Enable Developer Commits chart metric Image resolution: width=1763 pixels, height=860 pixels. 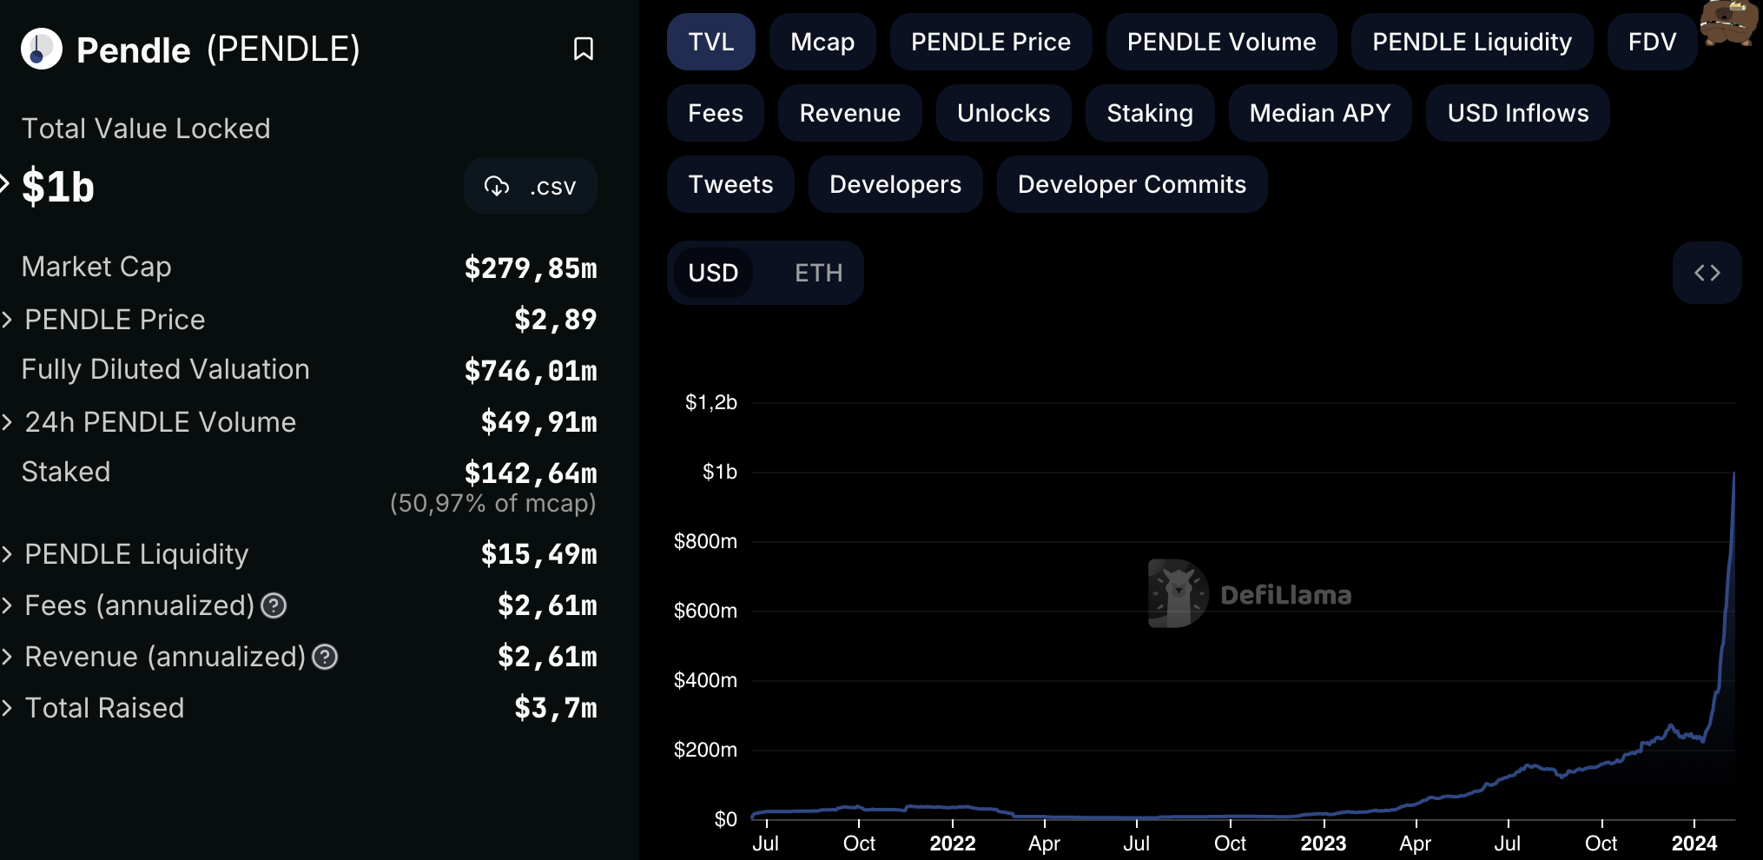[x=1132, y=184]
